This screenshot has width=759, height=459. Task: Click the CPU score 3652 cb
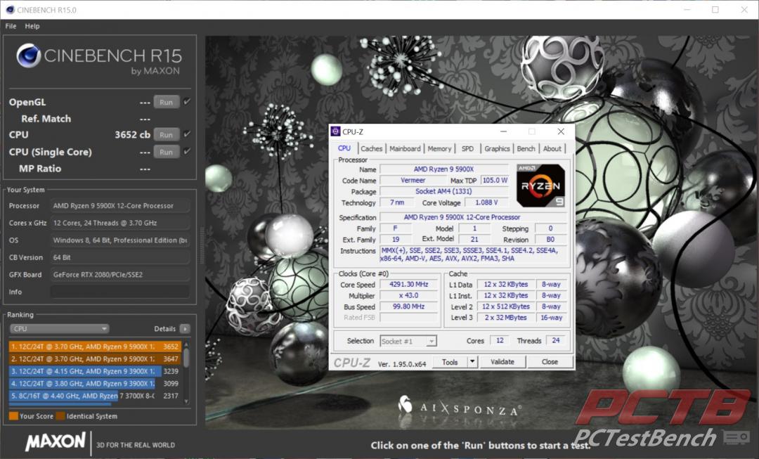pos(133,134)
